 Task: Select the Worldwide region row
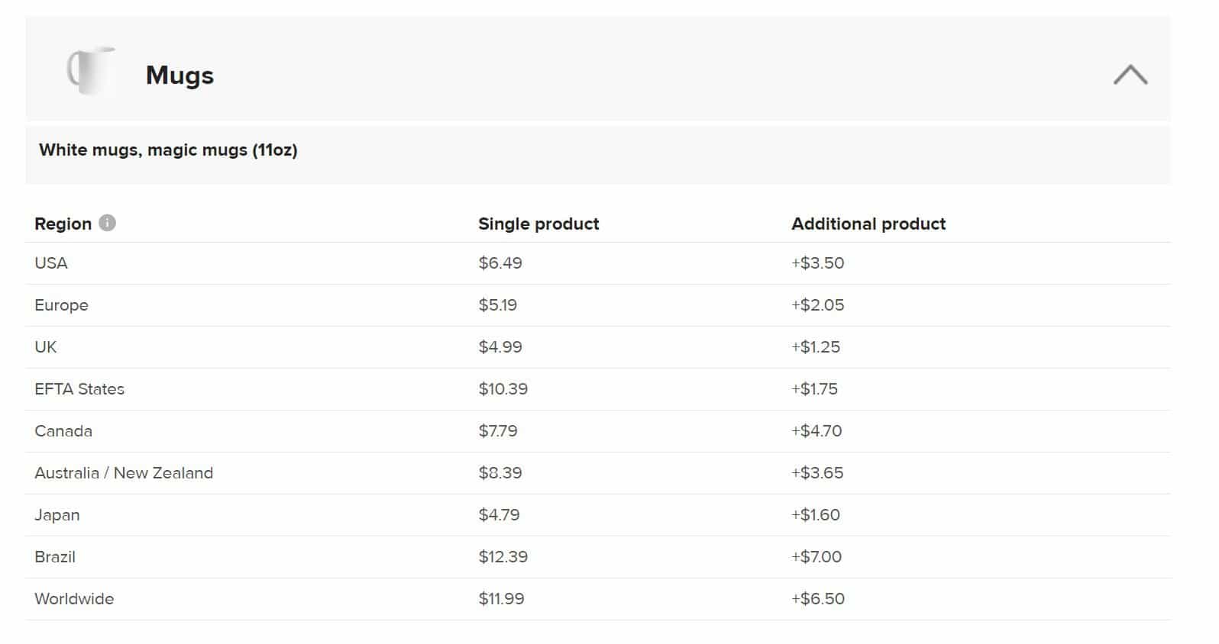[x=74, y=598]
